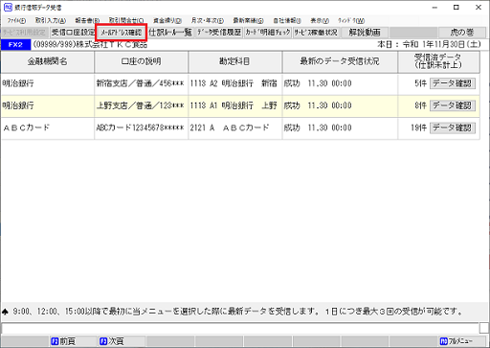Click the 成功 status in the 上野支店 row

tap(292, 105)
